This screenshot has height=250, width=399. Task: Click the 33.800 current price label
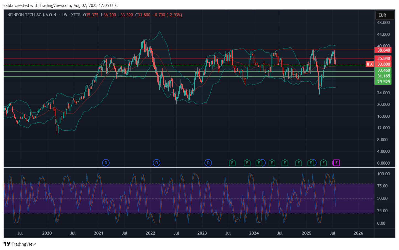(383, 64)
